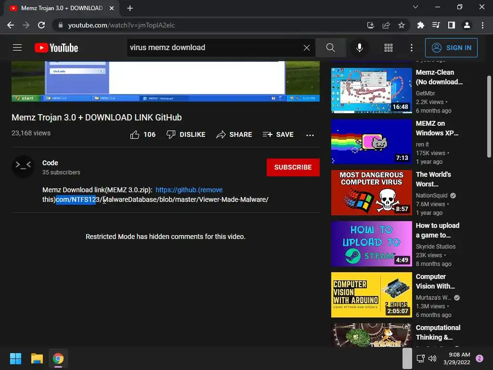Open MEMZ on Windows XP thumbnail

(371, 142)
